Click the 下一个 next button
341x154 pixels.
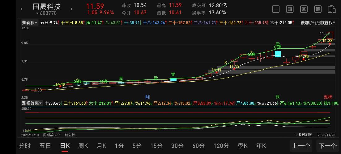pos(327,146)
